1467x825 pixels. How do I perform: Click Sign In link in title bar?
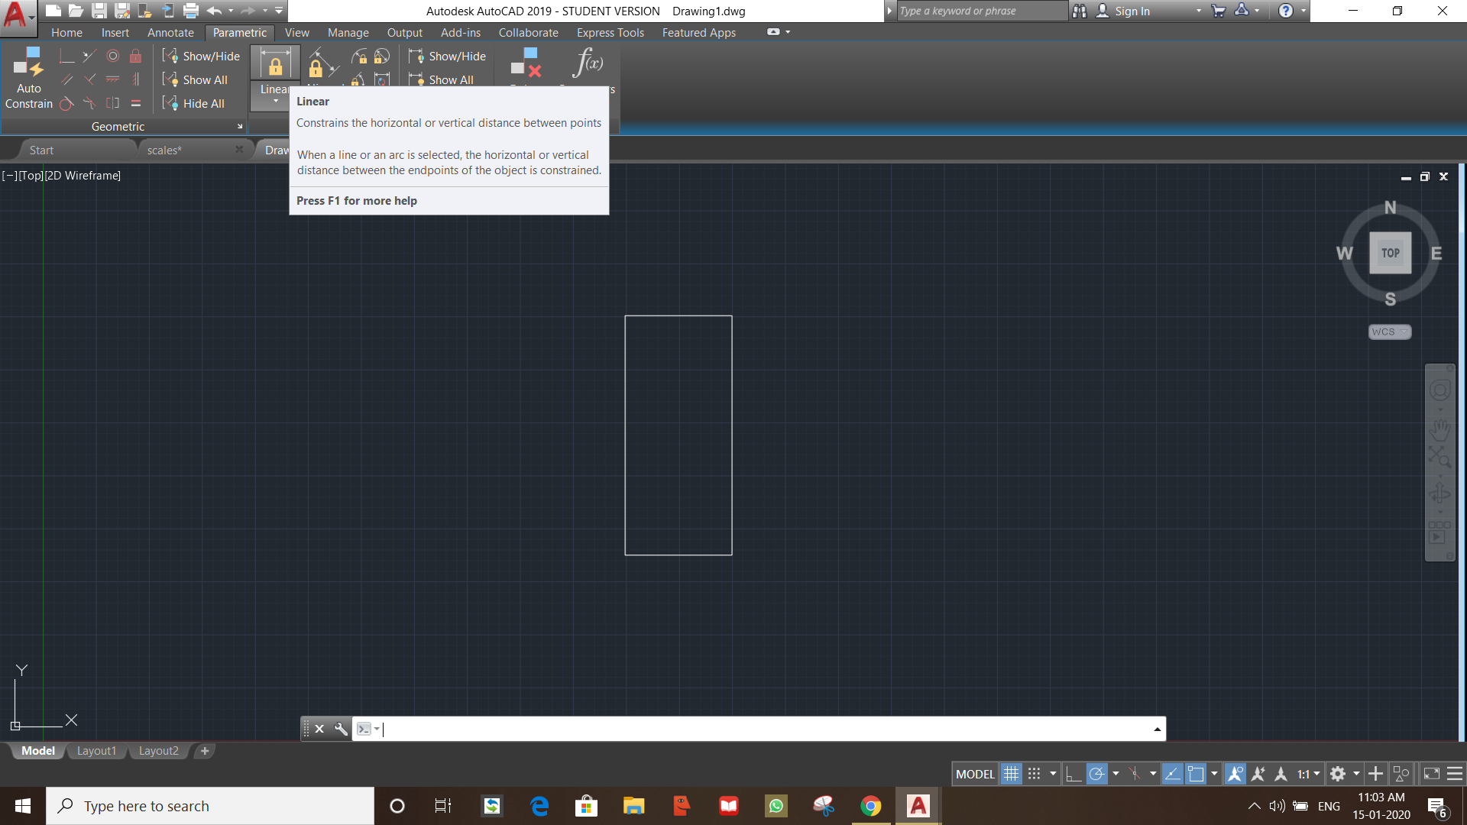pos(1132,11)
